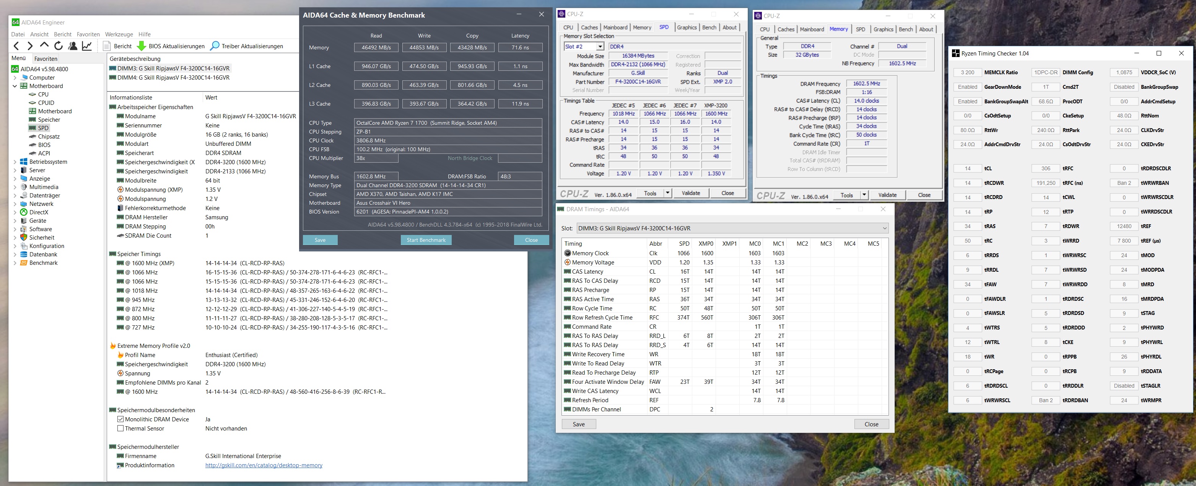Open the graph chart icon in toolbar
The height and width of the screenshot is (486, 1196).
coord(87,46)
